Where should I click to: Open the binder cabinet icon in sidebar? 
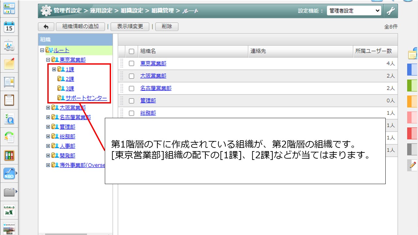click(9, 155)
